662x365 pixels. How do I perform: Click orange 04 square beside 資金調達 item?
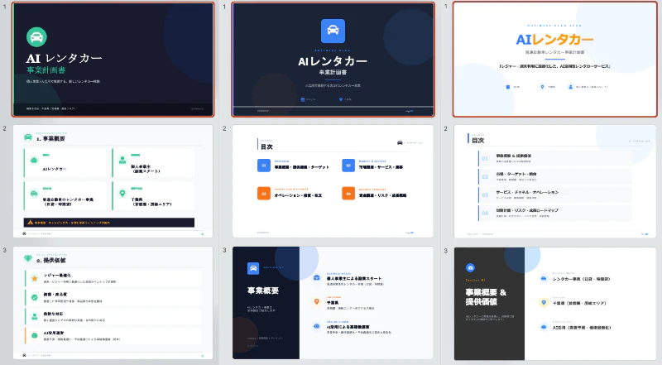coord(348,194)
